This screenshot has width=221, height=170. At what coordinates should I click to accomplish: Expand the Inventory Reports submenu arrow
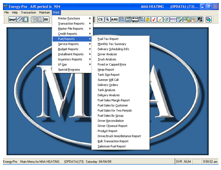click(x=90, y=59)
